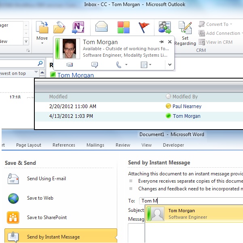Click the Tom Morgan sender name link

click(x=76, y=75)
